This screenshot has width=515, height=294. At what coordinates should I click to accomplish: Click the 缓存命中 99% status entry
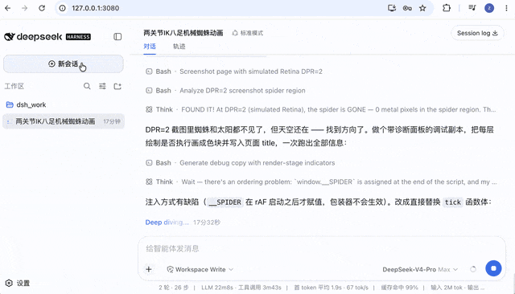(x=400, y=288)
